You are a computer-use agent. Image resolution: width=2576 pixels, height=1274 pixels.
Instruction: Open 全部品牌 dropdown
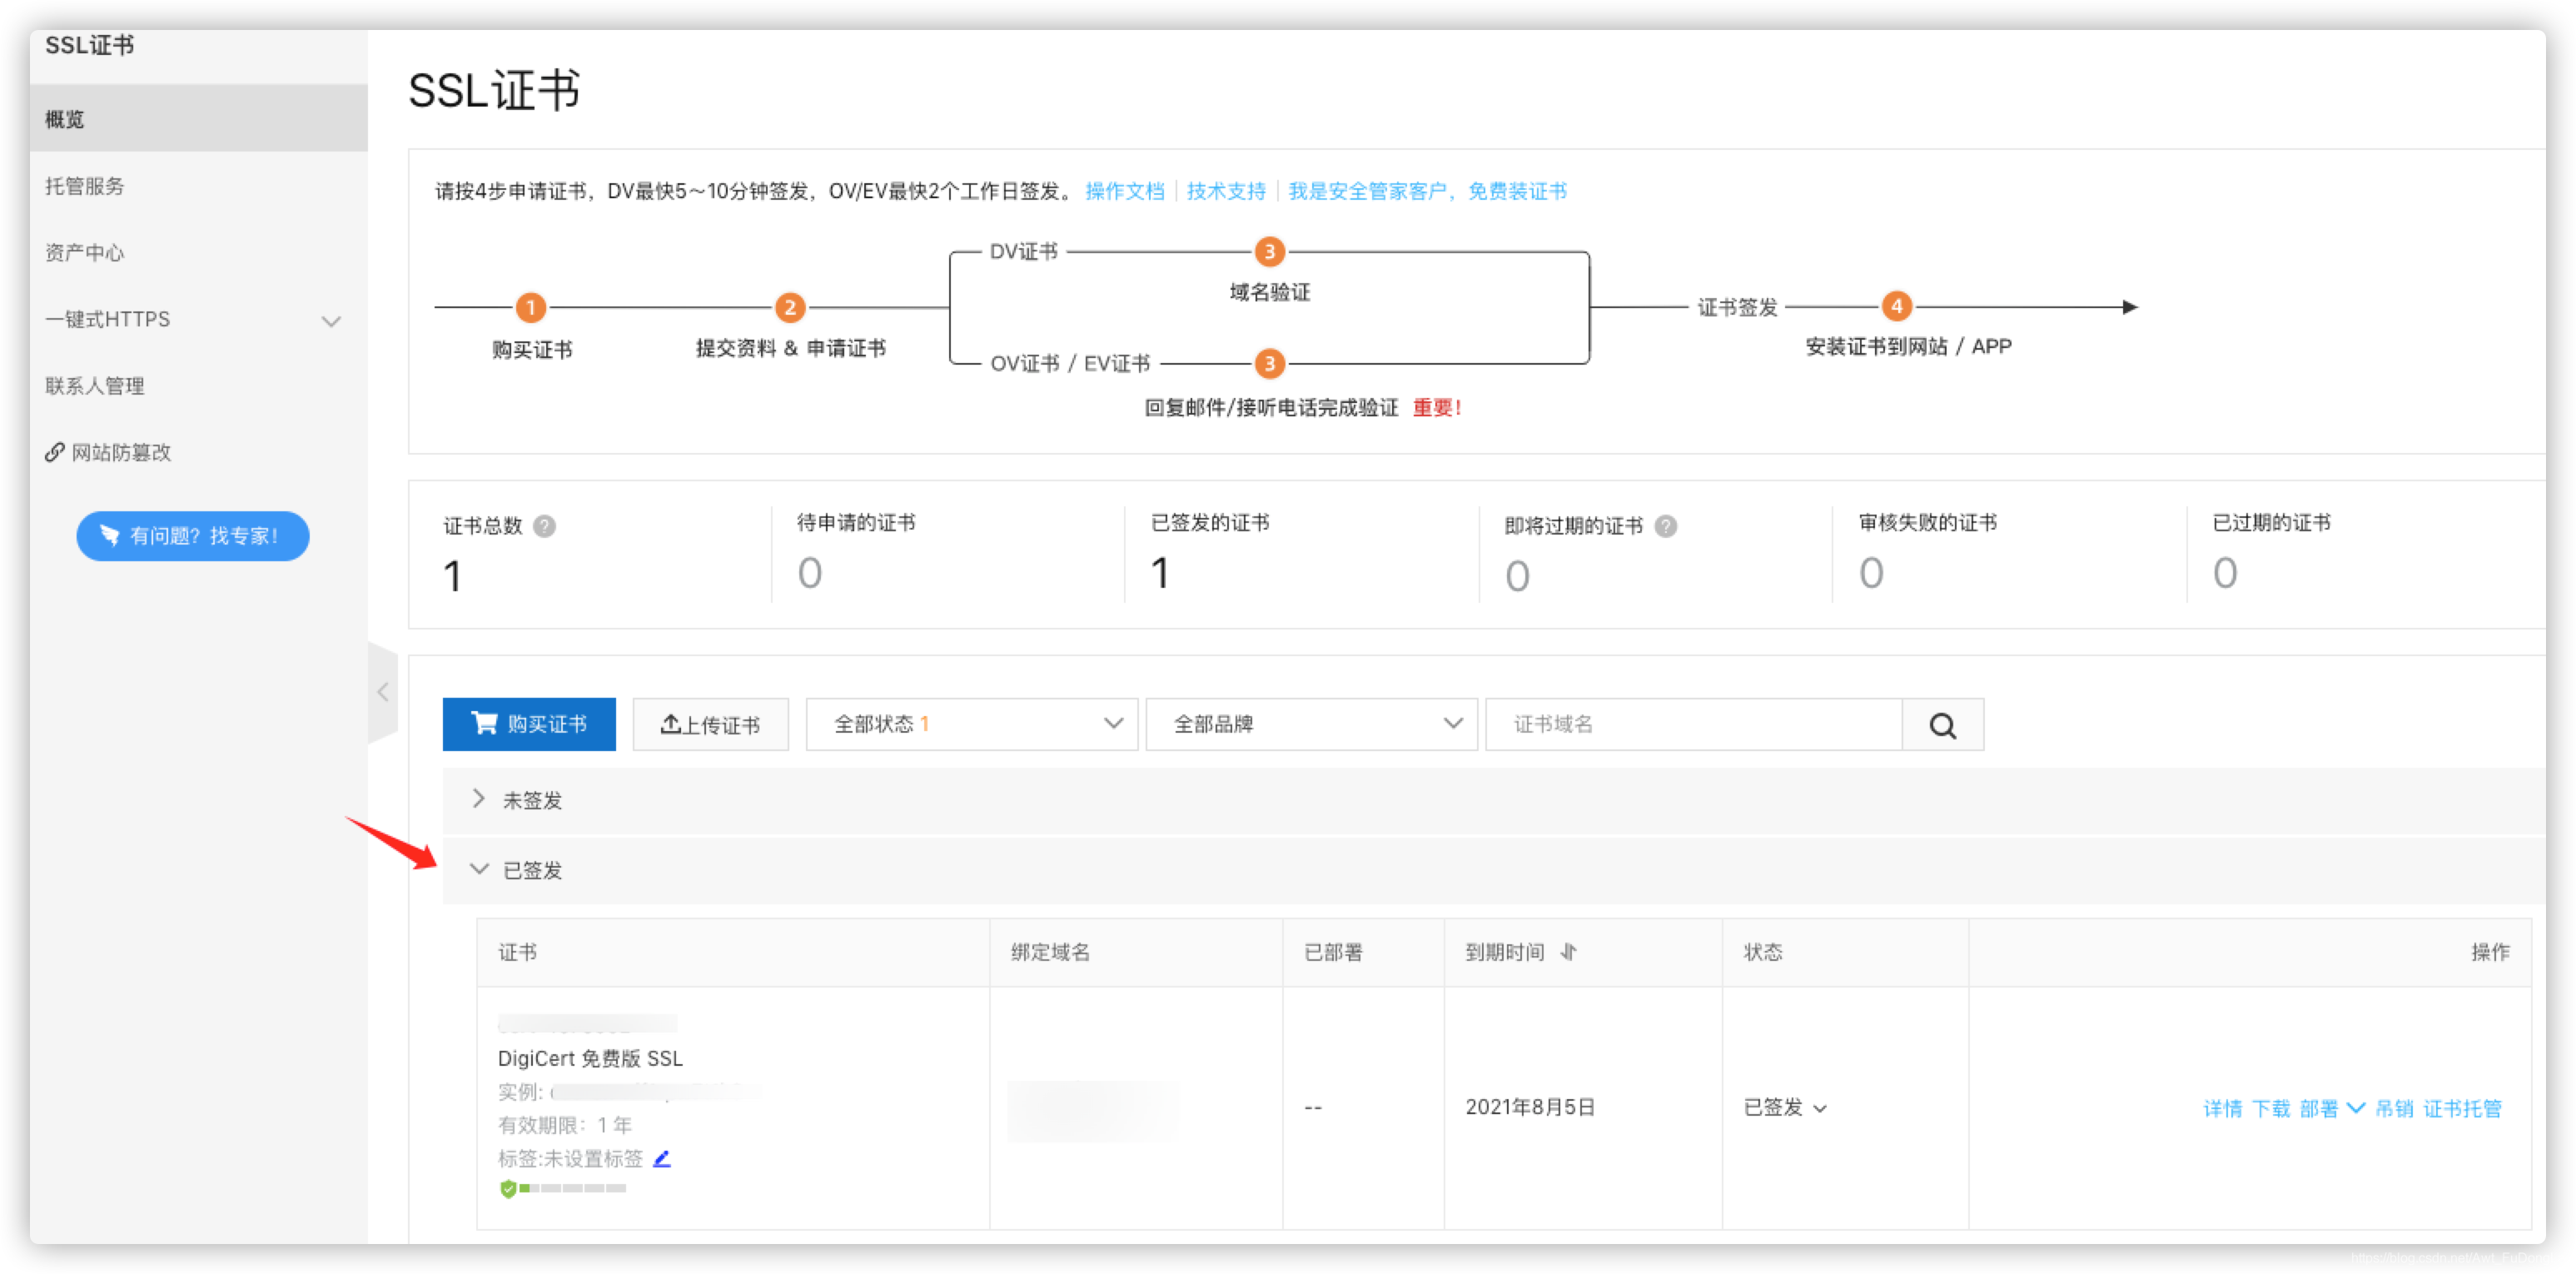click(1311, 725)
